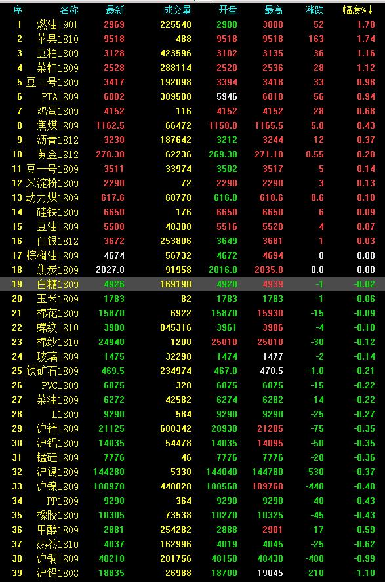The width and height of the screenshot is (385, 582).
Task: Click the 最新 column header
Action: click(x=115, y=10)
